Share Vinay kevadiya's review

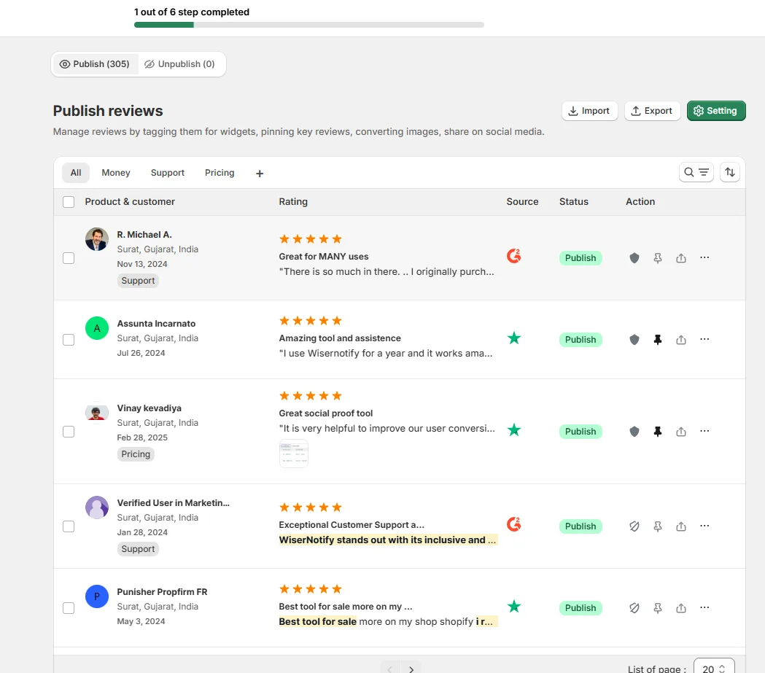tap(681, 432)
